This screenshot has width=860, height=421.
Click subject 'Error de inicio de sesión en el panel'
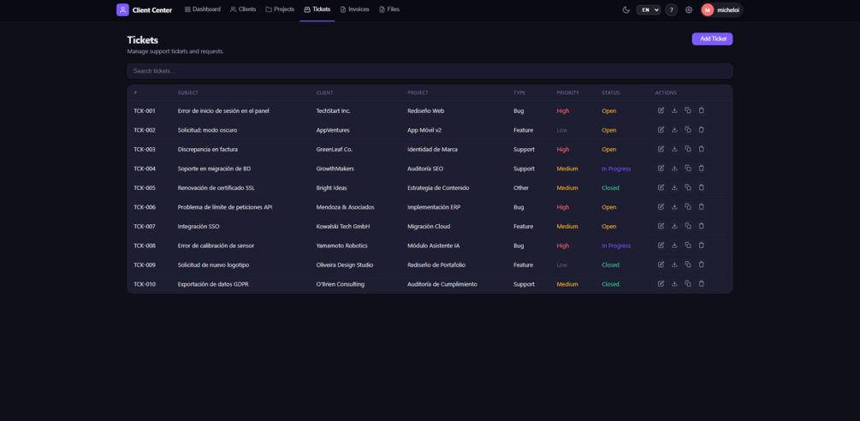tap(223, 110)
